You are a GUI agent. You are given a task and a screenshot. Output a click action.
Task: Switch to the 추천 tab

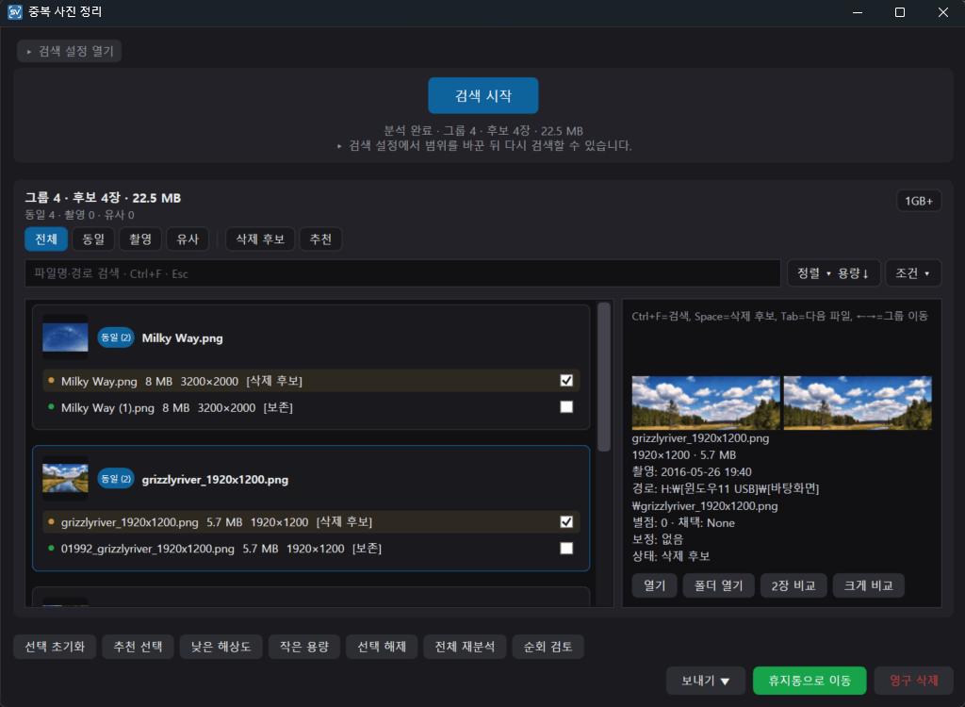[320, 238]
